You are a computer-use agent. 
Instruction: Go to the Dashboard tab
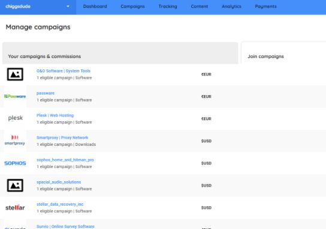(x=95, y=7)
